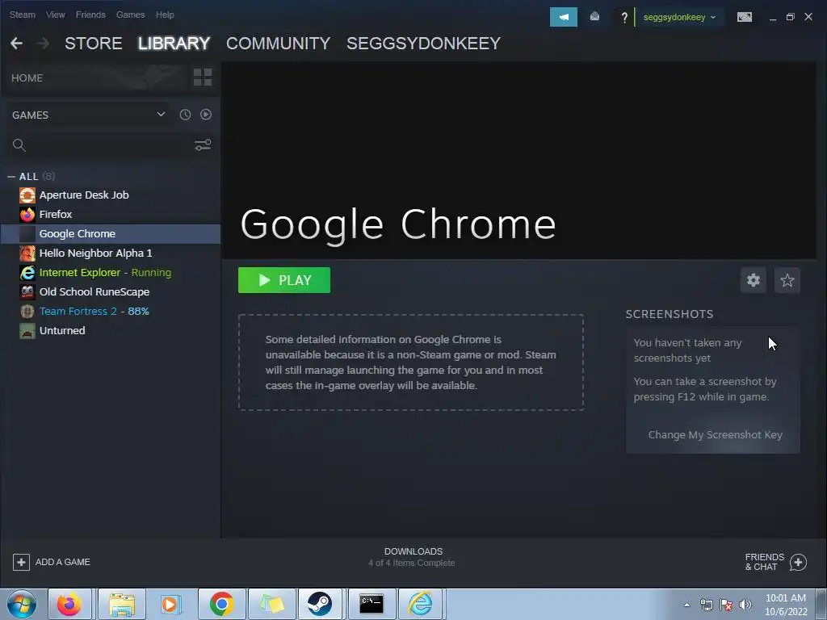Open the Help menu
The image size is (827, 620).
pos(165,15)
